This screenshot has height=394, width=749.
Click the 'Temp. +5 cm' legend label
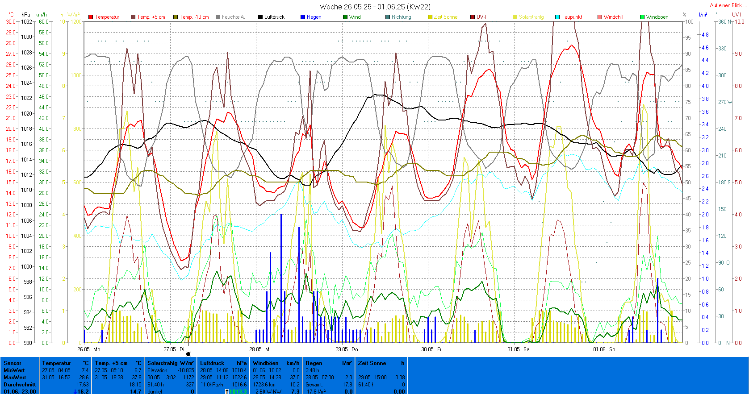(151, 17)
